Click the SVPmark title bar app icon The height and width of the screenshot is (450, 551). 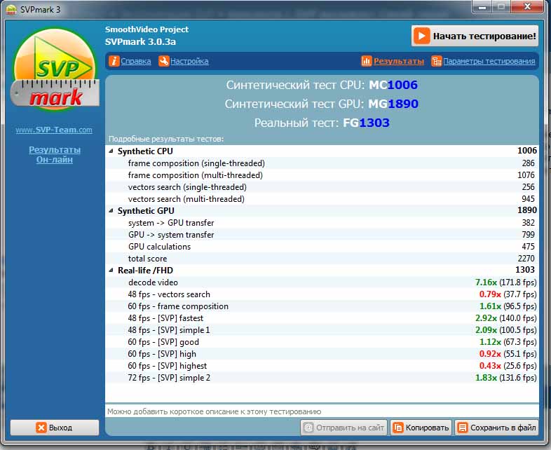pos(11,8)
